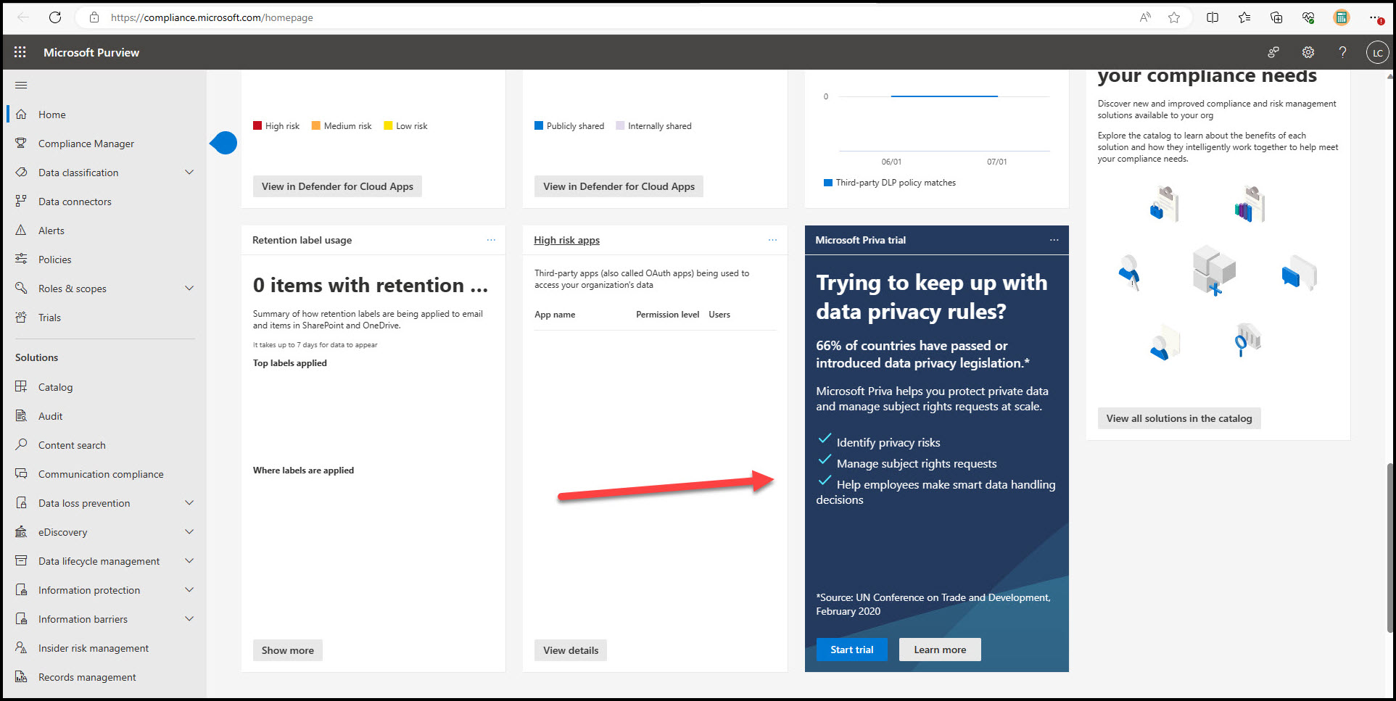
Task: Expand Data loss prevention chevron
Action: coord(189,503)
